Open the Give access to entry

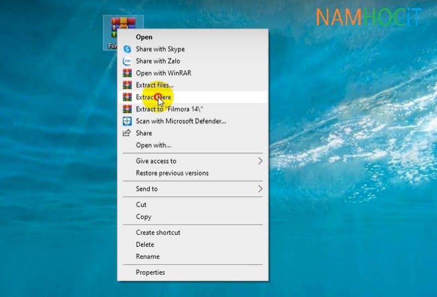pos(193,161)
